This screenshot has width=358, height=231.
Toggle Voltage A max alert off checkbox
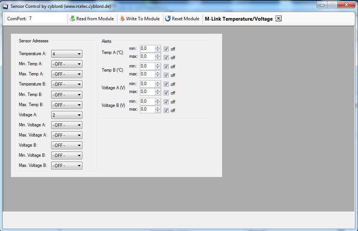coord(166,93)
